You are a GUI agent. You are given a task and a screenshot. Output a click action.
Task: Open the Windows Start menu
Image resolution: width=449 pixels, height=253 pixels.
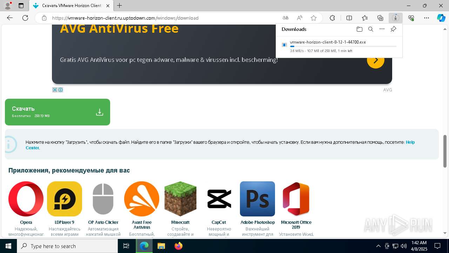[8, 246]
